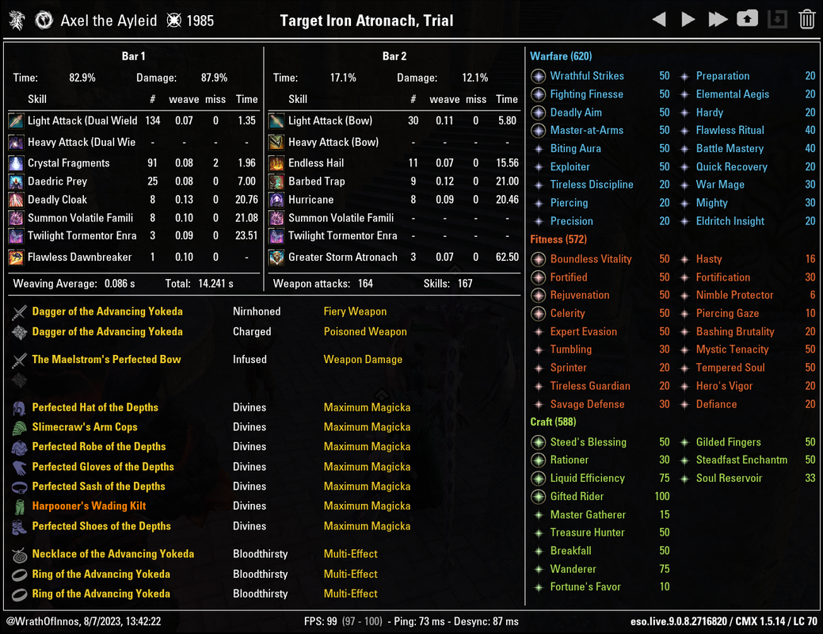This screenshot has width=823, height=634.
Task: Click the champion points icon beside 1985
Action: 174,21
